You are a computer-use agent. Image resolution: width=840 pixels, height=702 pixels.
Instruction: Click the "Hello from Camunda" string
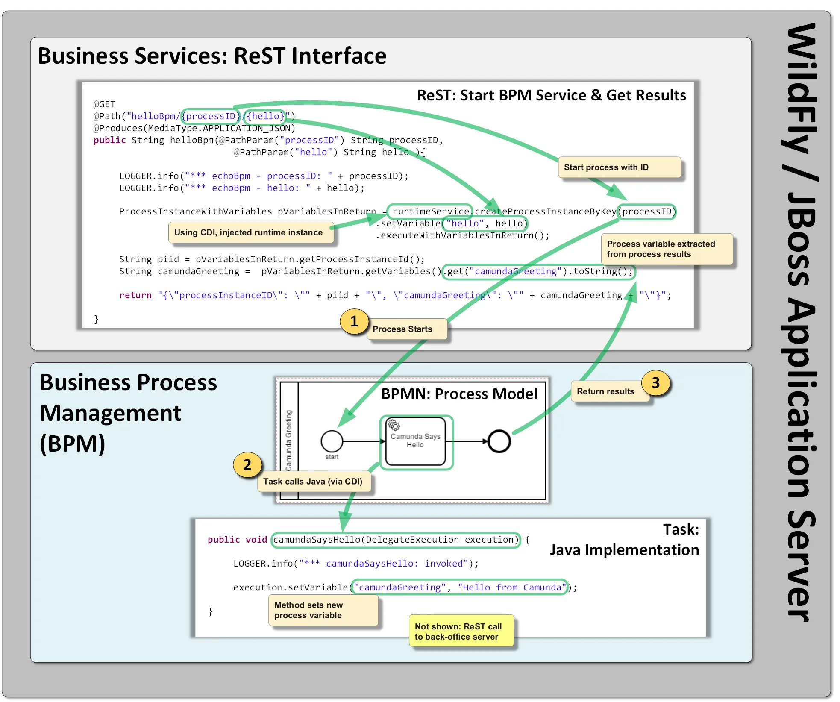512,587
